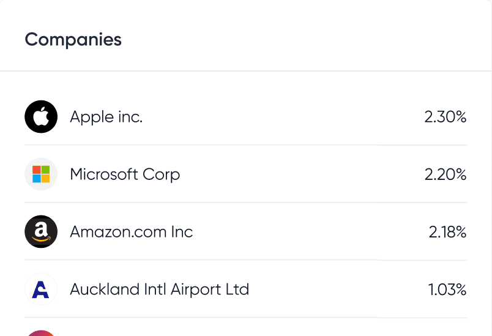Click the separator line beneath the Microsoft row
Screen dimensions: 492x336
point(246,203)
